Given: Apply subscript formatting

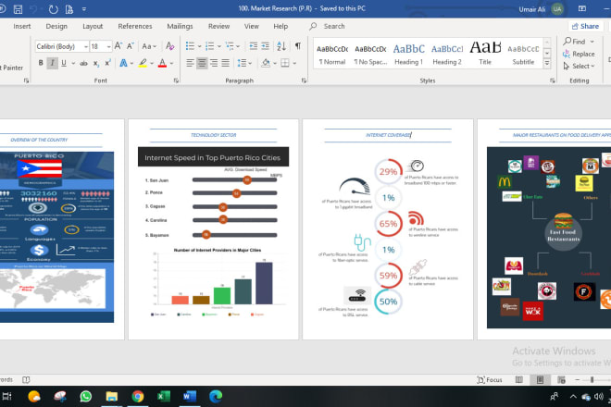Looking at the screenshot, I should coord(96,63).
